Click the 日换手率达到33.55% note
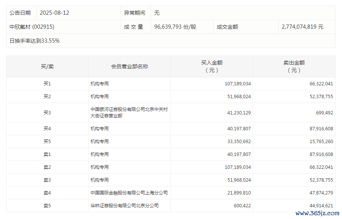 (34, 41)
